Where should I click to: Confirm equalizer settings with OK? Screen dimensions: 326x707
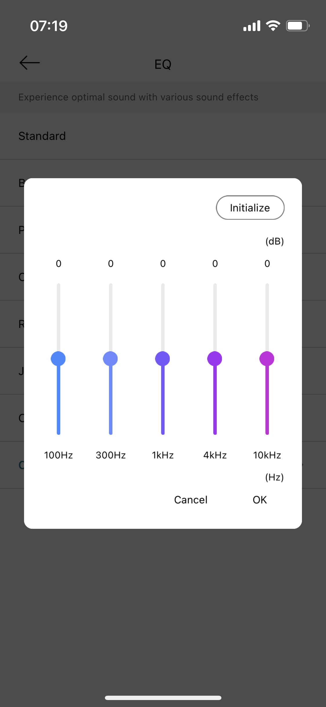tap(260, 500)
